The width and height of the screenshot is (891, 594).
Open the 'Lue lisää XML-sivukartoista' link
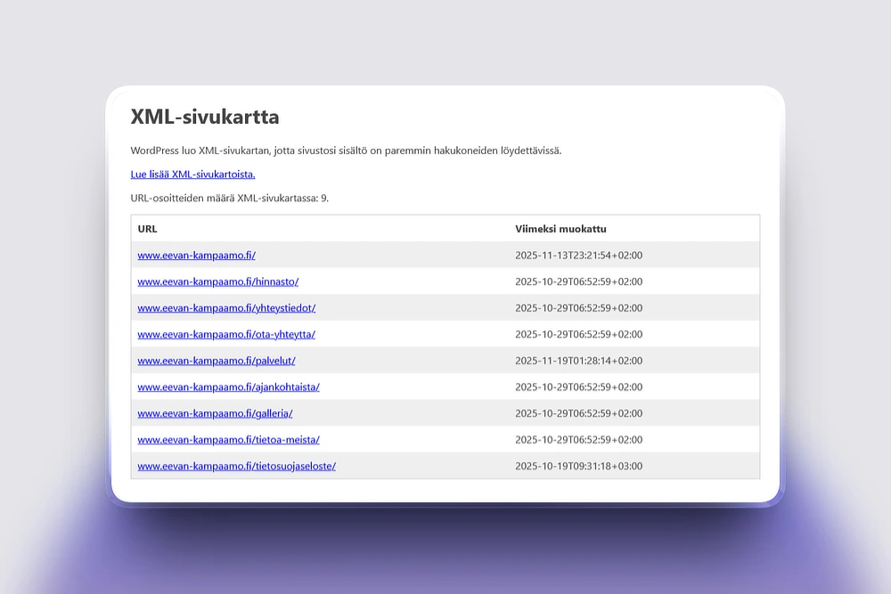click(x=192, y=175)
